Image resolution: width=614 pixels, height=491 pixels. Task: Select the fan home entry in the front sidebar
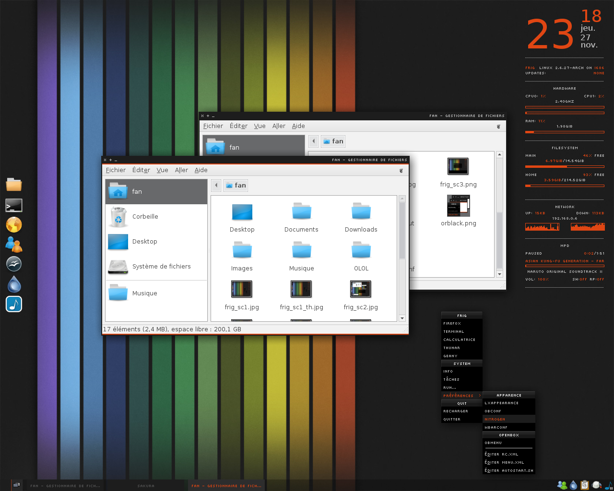pyautogui.click(x=156, y=192)
